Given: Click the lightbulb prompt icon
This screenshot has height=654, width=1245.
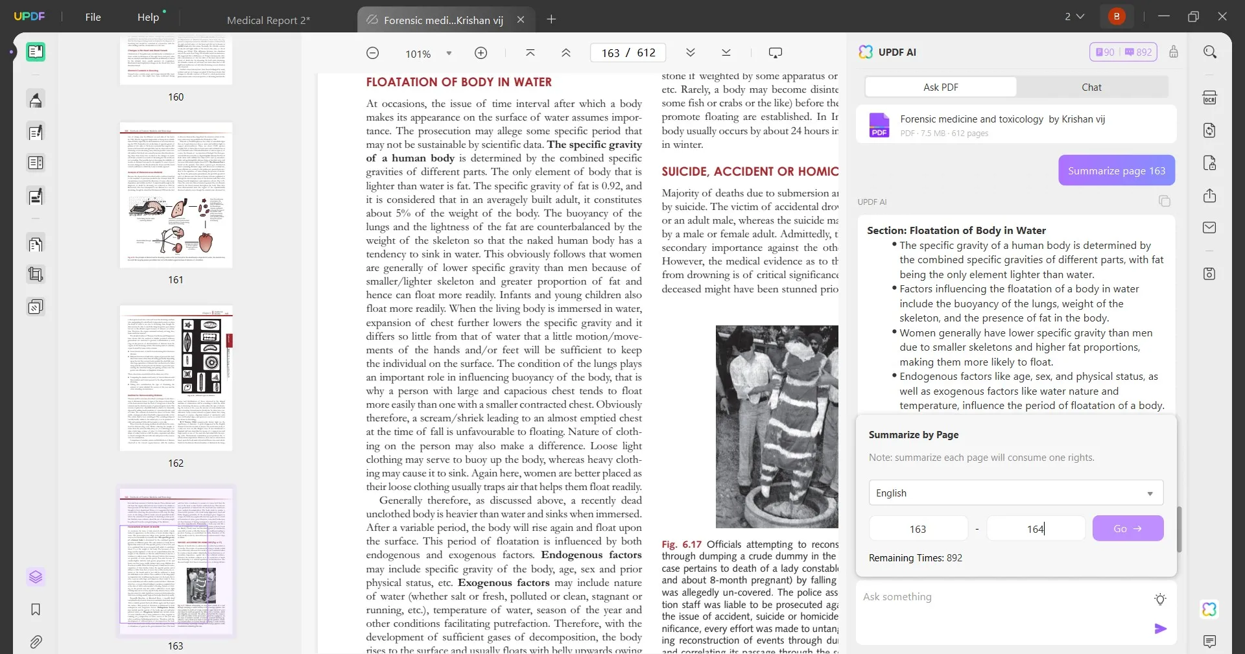Looking at the screenshot, I should coord(1161,600).
